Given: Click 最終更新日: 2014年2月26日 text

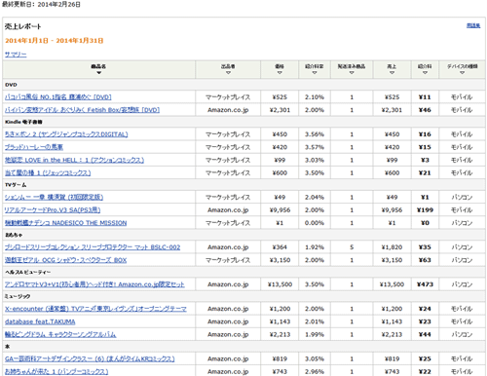Looking at the screenshot, I should point(41,5).
